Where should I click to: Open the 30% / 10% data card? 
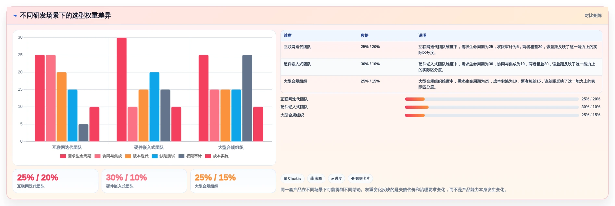(x=144, y=181)
